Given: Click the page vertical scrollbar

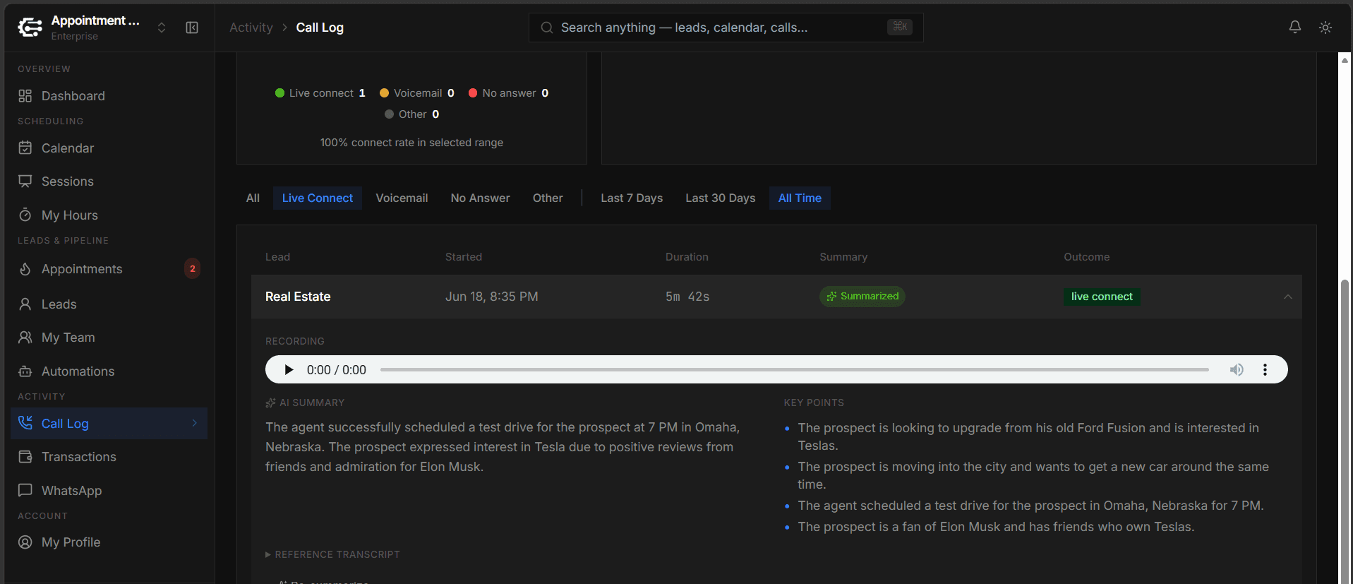Looking at the screenshot, I should coord(1345,431).
